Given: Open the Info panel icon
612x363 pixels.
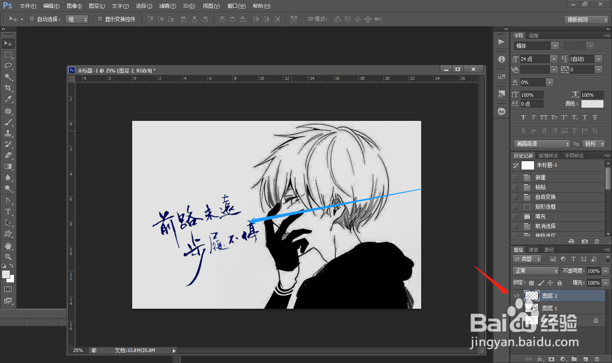Looking at the screenshot, I should tap(501, 59).
